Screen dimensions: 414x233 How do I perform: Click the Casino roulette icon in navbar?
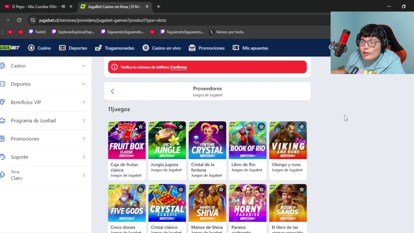click(31, 48)
